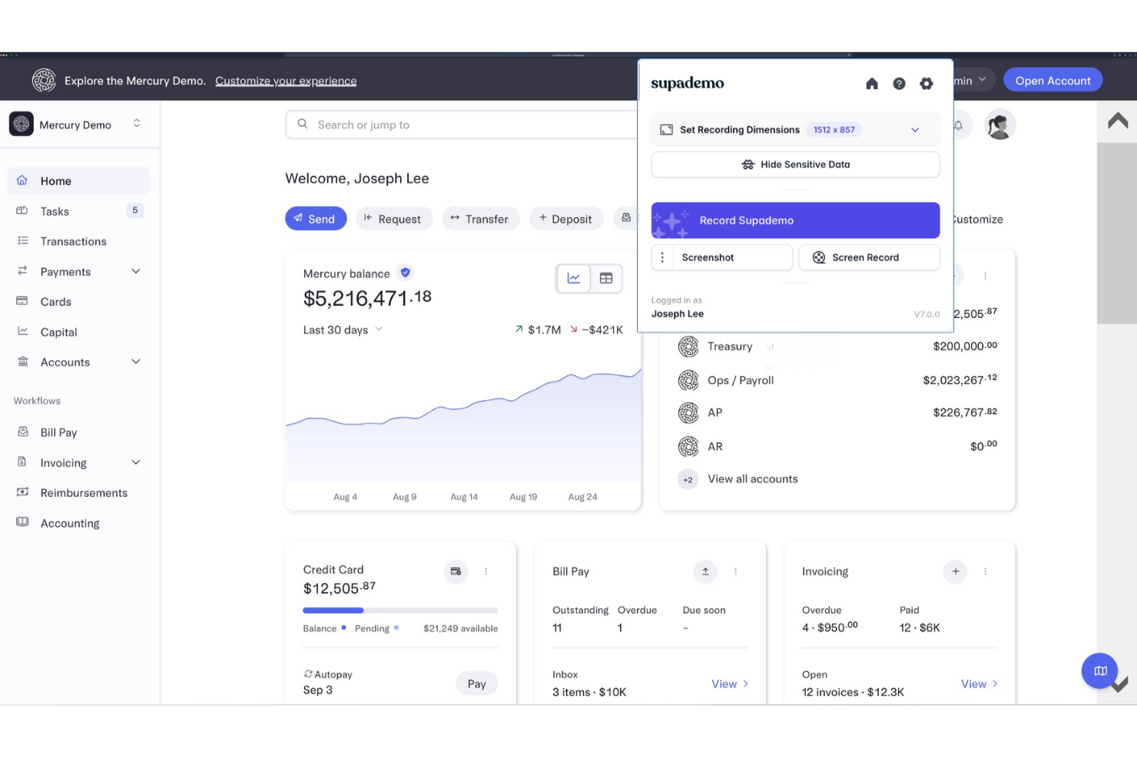
Task: Open Credit Card card icon button
Action: (x=456, y=571)
